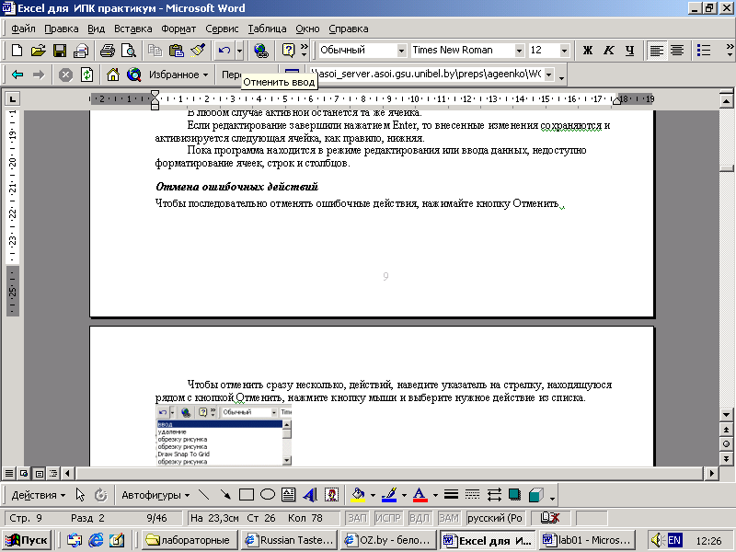The height and width of the screenshot is (552, 736).
Task: Select the Rectangle drawing tool
Action: pyautogui.click(x=247, y=495)
